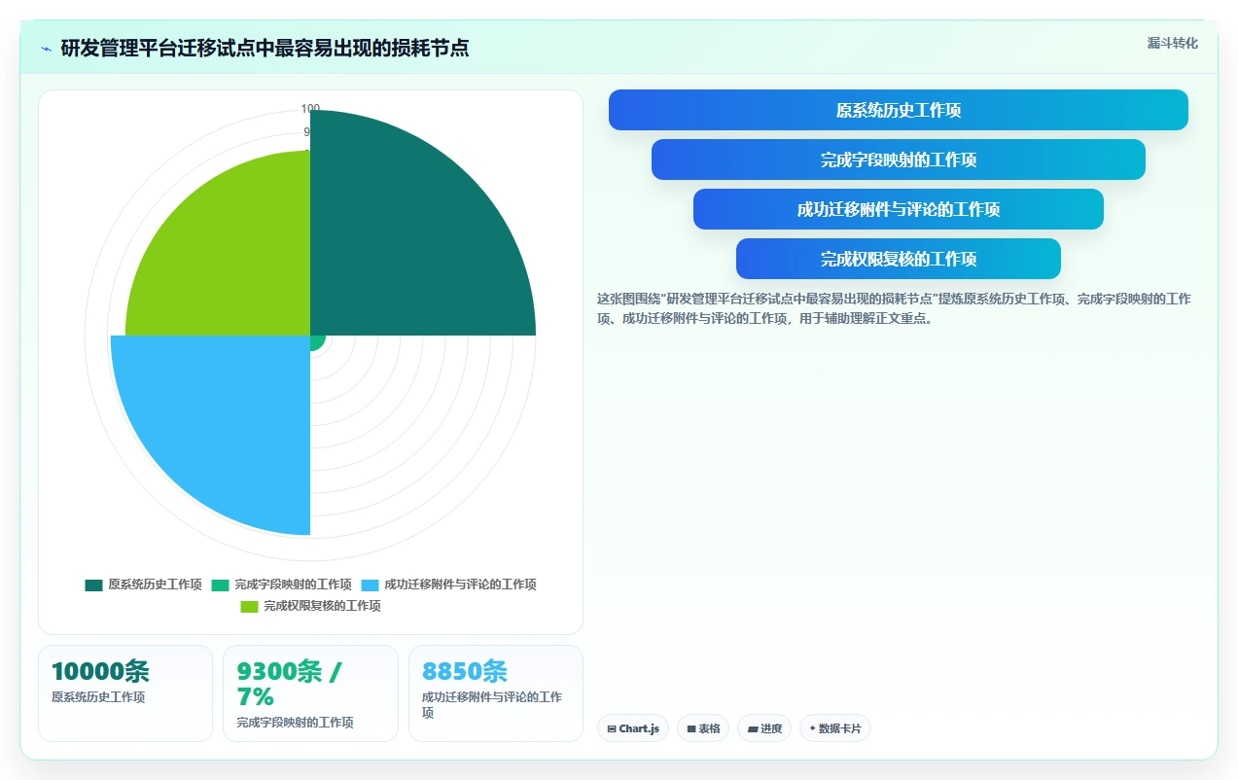The image size is (1238, 780).
Task: Select the lime green polar chart segment
Action: [233, 258]
